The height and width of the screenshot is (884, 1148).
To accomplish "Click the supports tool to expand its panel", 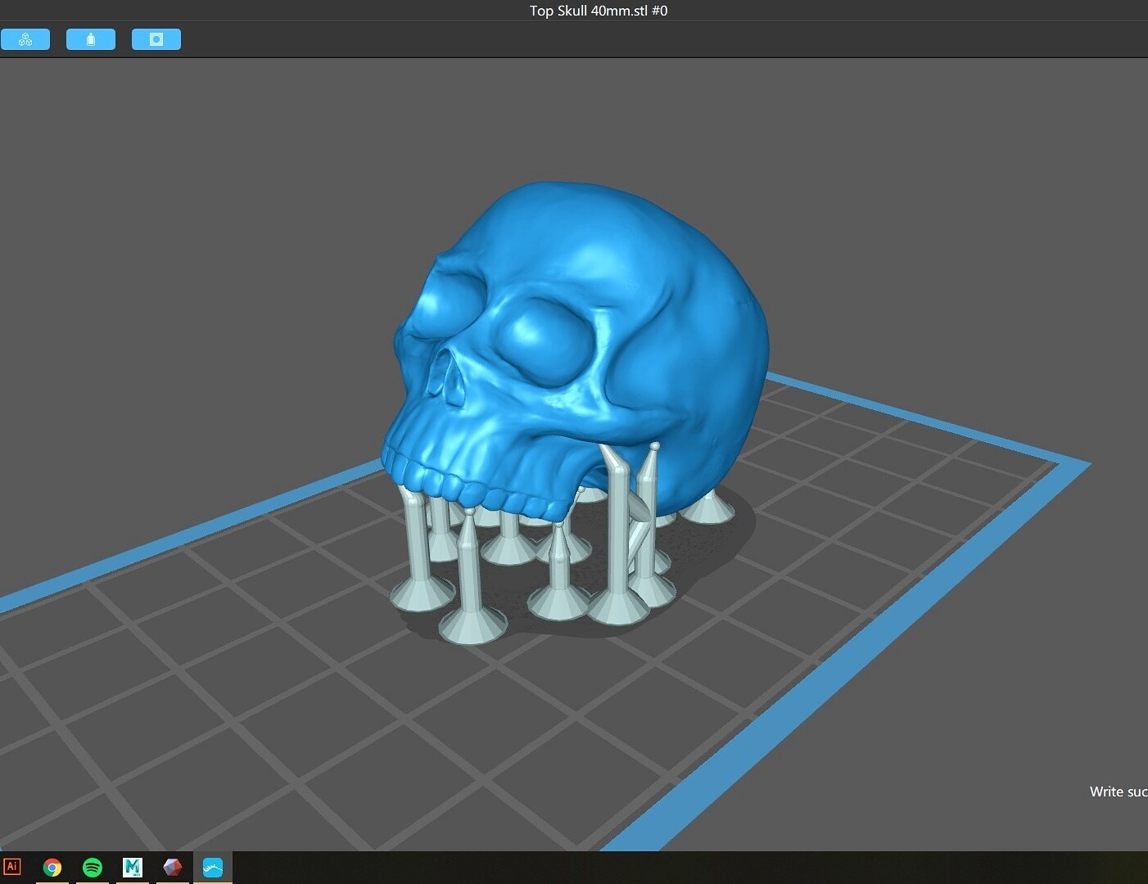I will click(91, 38).
